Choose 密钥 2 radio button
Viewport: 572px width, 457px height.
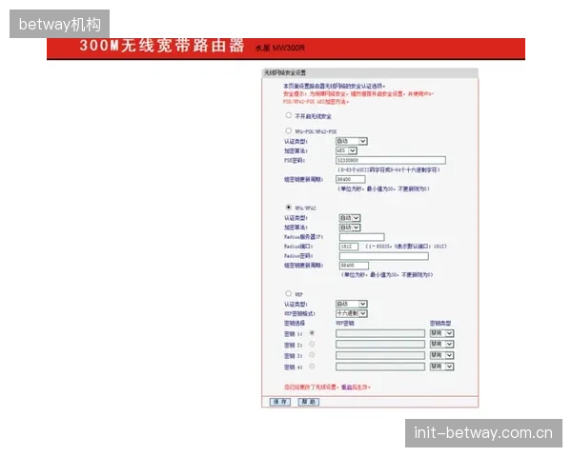coord(312,344)
